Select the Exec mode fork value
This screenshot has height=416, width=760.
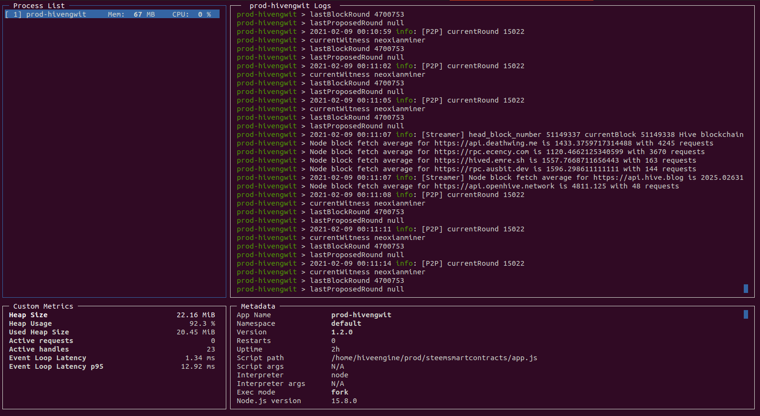click(x=339, y=392)
